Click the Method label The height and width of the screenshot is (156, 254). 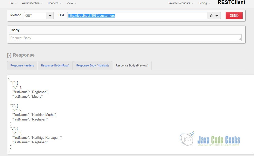pyautogui.click(x=16, y=15)
